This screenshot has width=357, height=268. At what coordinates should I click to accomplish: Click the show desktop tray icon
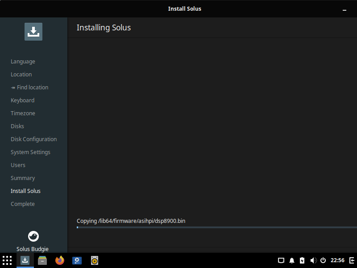[x=281, y=260]
